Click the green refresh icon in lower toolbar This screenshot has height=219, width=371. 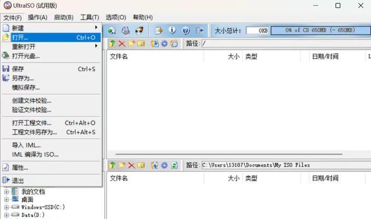tap(174, 165)
